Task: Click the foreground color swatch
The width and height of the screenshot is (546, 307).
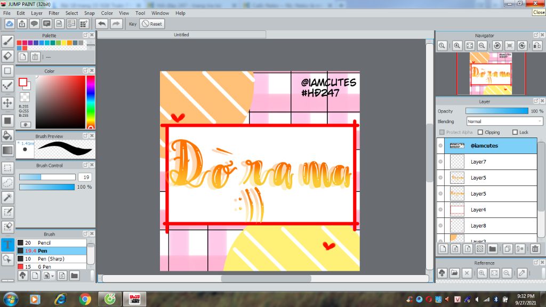Action: [x=23, y=83]
